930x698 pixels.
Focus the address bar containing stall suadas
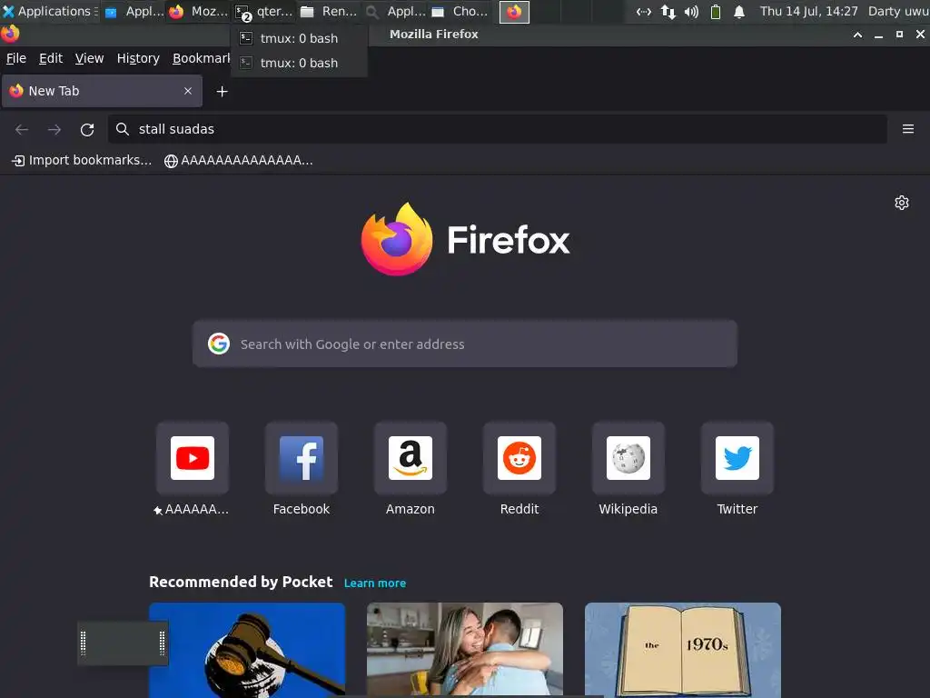497,129
